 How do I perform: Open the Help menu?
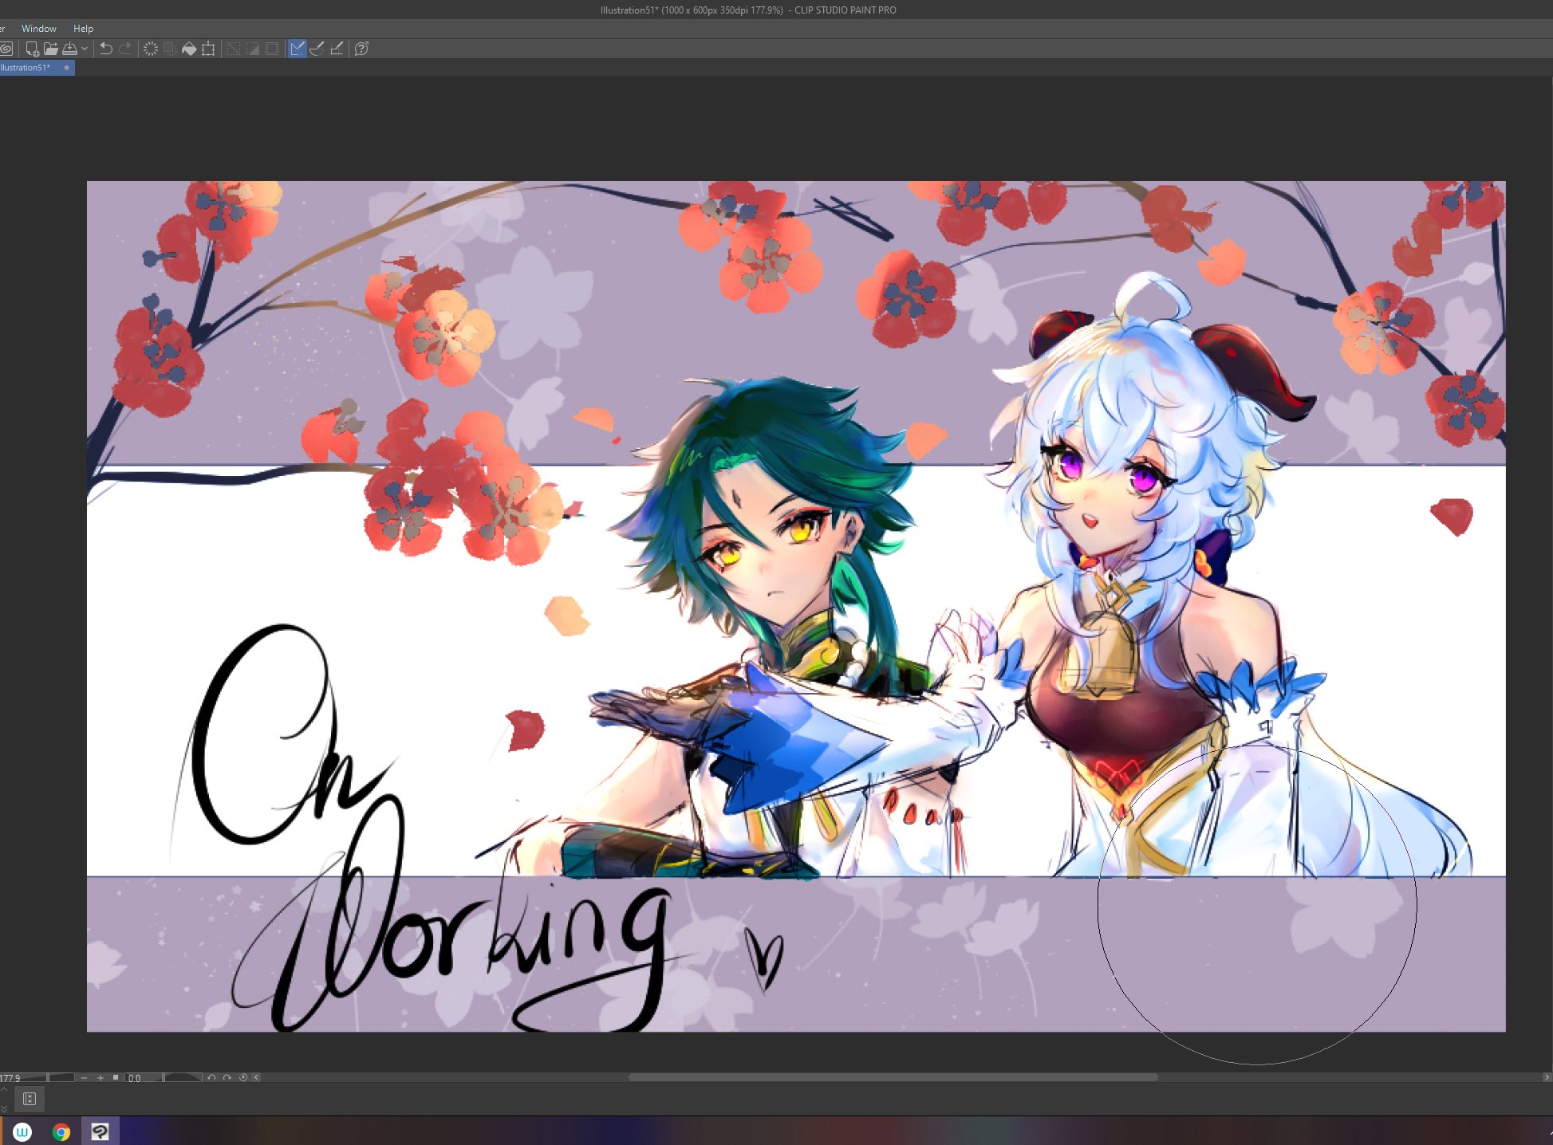click(84, 28)
